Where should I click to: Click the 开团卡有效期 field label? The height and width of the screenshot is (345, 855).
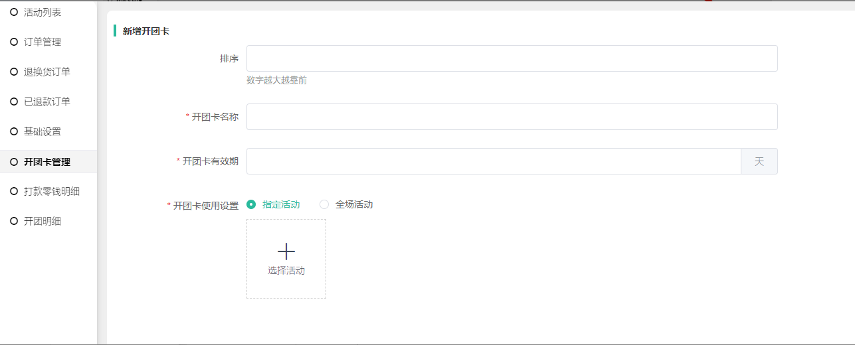[x=210, y=161]
